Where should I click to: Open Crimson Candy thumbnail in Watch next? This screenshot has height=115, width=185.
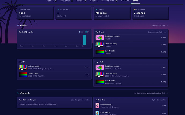[99, 45]
